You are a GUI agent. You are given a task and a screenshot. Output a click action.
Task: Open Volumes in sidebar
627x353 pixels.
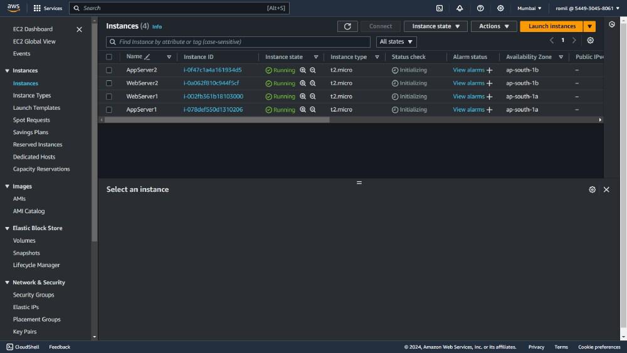pyautogui.click(x=24, y=241)
